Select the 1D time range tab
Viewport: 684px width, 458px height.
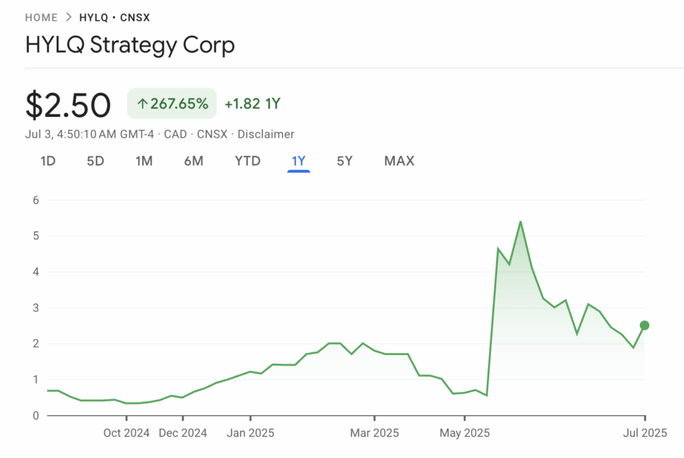(x=47, y=161)
